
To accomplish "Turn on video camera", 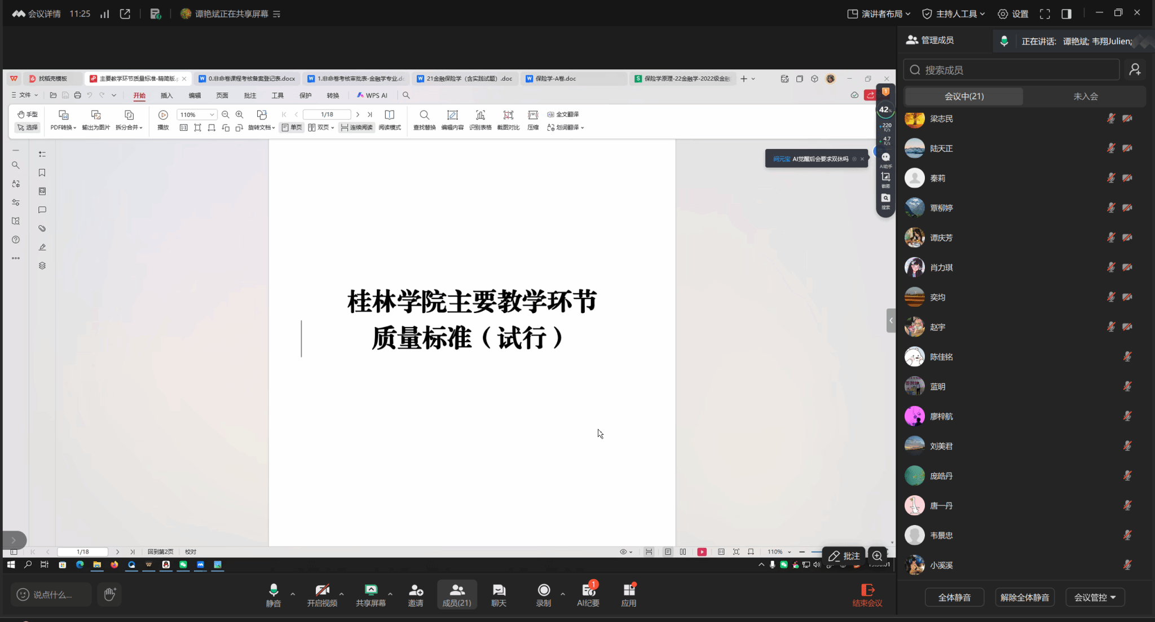I will coord(322,590).
